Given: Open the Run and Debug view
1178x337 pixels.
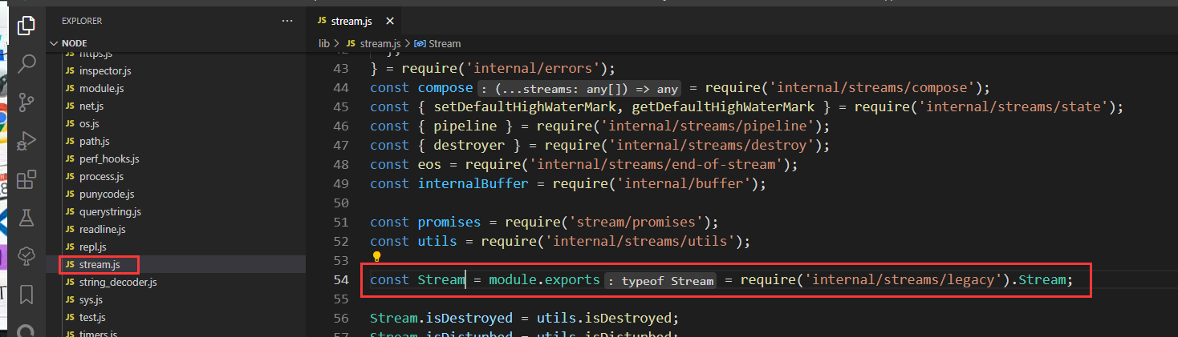Looking at the screenshot, I should click(x=26, y=140).
